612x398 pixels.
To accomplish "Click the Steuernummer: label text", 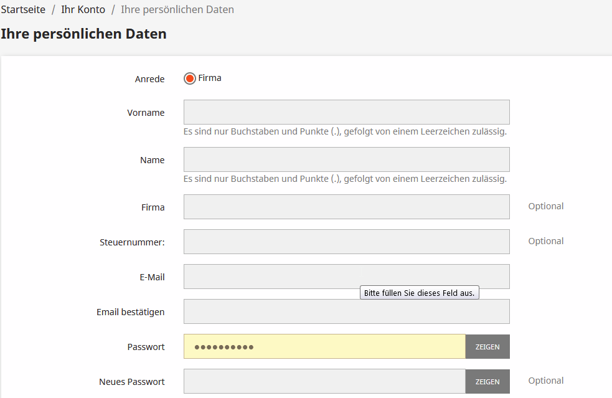I will tap(132, 242).
